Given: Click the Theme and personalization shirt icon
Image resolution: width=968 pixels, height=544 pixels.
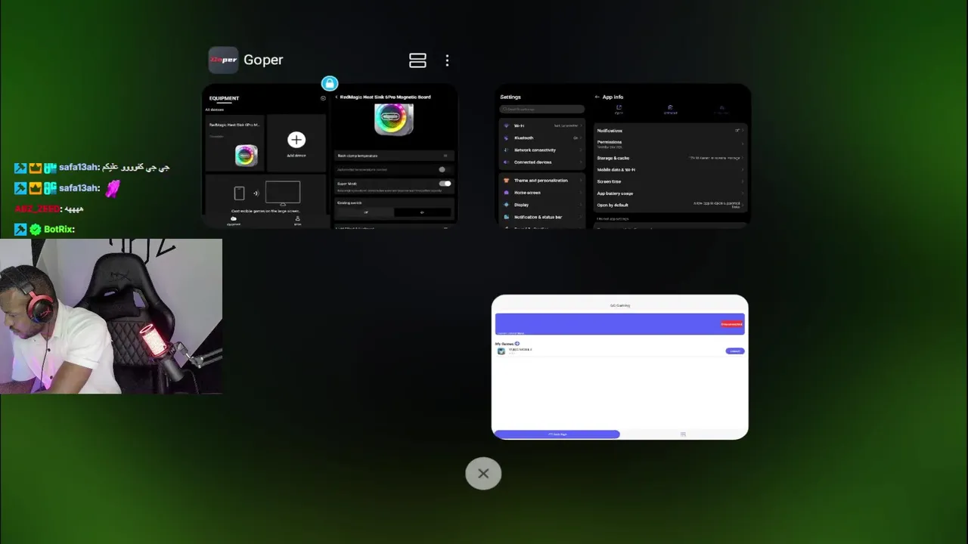Looking at the screenshot, I should coord(506,181).
